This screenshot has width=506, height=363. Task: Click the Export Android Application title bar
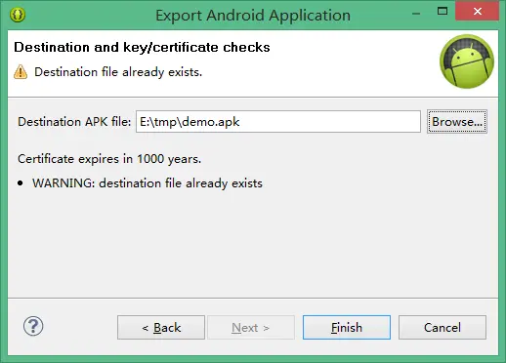point(253,16)
